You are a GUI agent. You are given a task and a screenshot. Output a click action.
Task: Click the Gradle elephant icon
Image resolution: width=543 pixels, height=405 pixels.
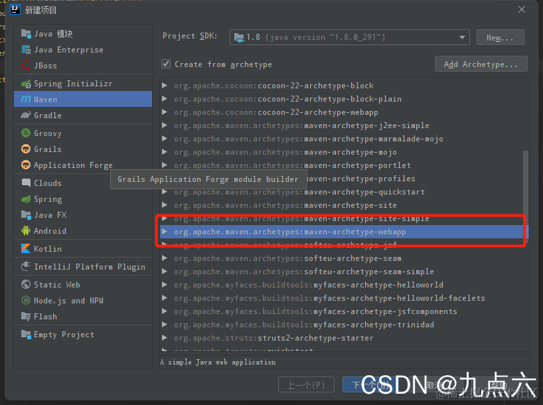click(x=26, y=116)
